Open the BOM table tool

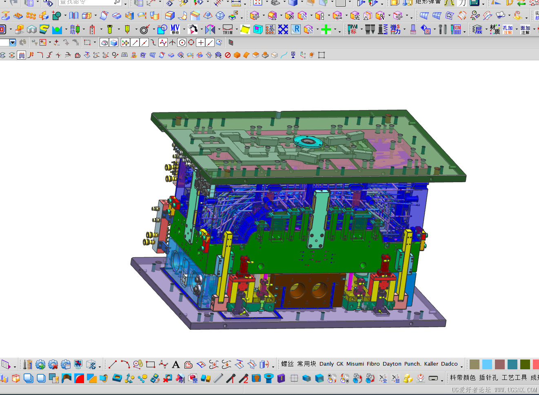click(x=456, y=29)
